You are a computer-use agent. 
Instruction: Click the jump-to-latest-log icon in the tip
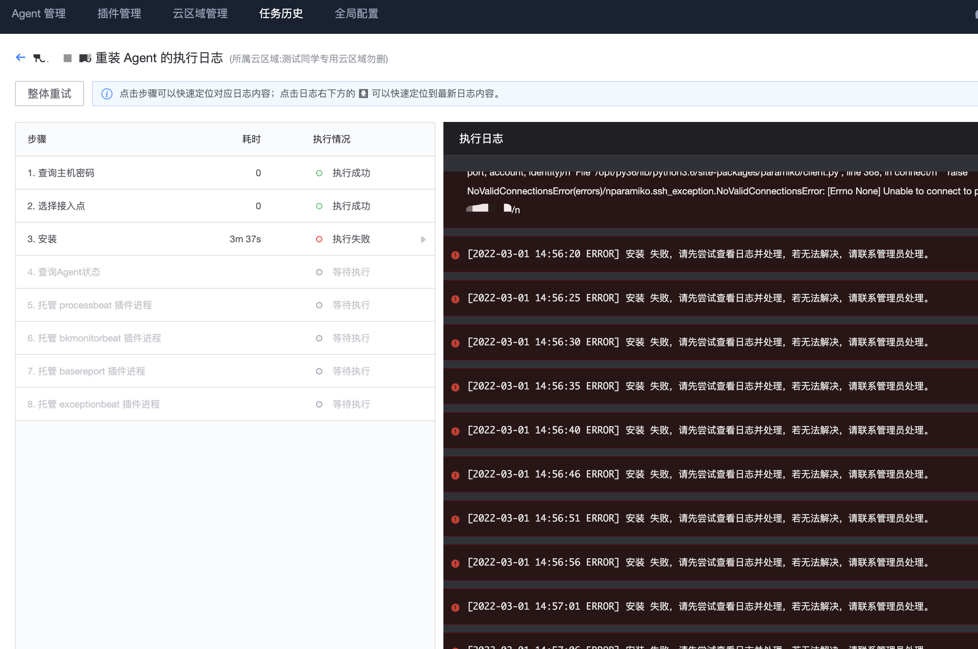coord(363,94)
